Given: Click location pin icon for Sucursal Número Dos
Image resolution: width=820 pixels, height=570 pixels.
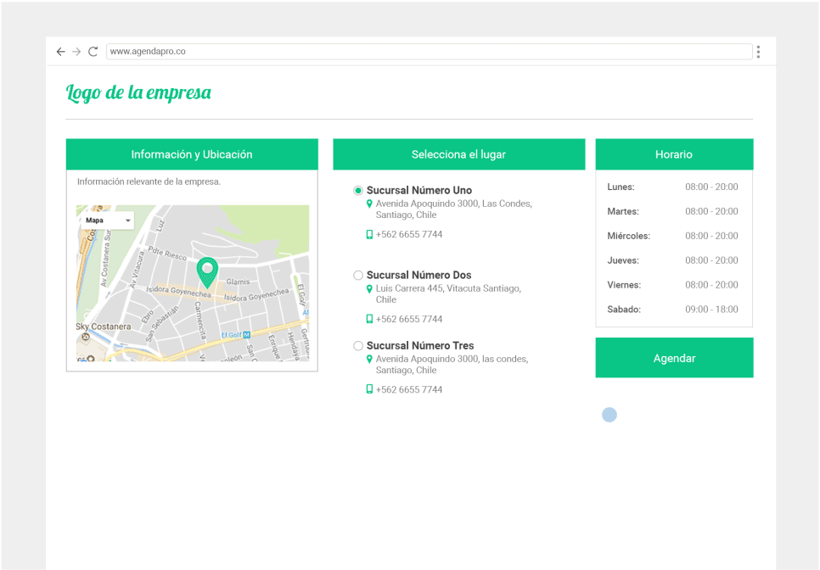Looking at the screenshot, I should (x=369, y=288).
